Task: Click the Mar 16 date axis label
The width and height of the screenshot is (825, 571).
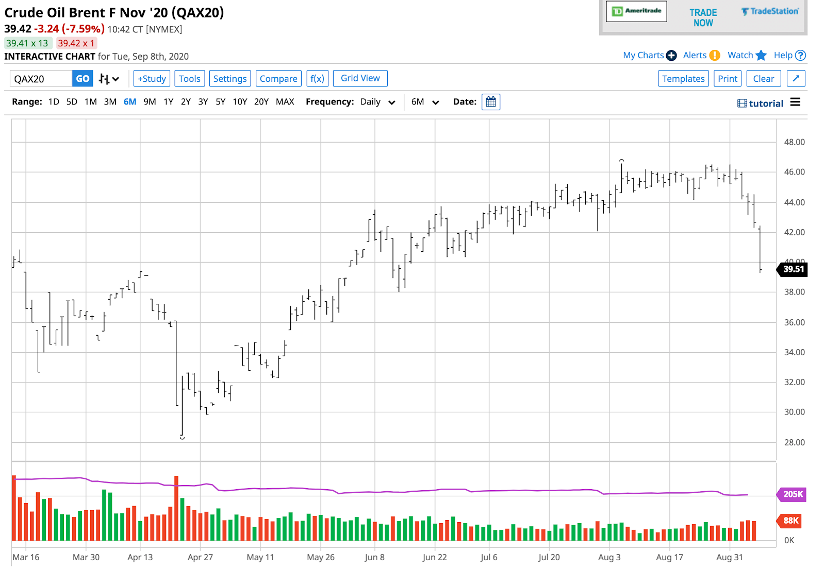Action: (26, 558)
